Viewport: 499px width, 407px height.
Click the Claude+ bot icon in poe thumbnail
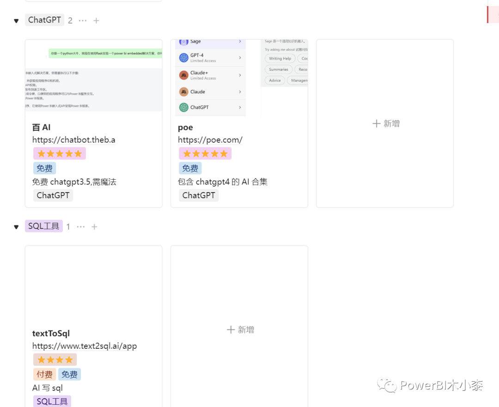point(183,75)
